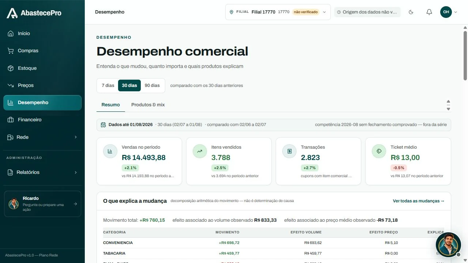Open 'Ver todas as mudanças' link

pos(419,201)
